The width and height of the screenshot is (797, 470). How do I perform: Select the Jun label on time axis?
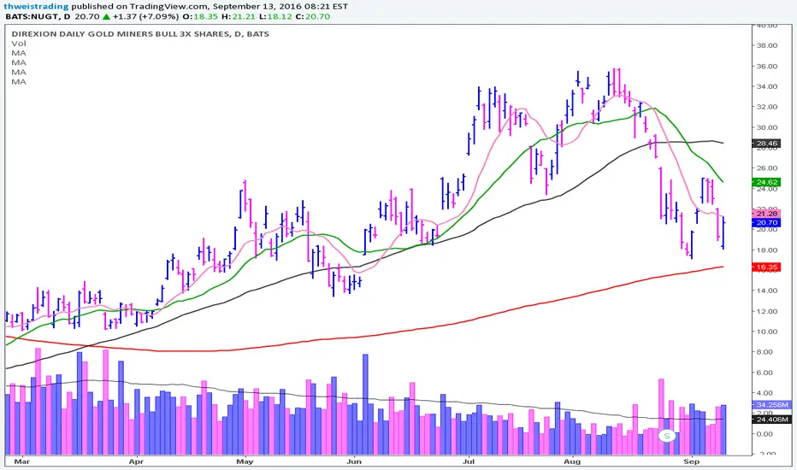click(354, 461)
